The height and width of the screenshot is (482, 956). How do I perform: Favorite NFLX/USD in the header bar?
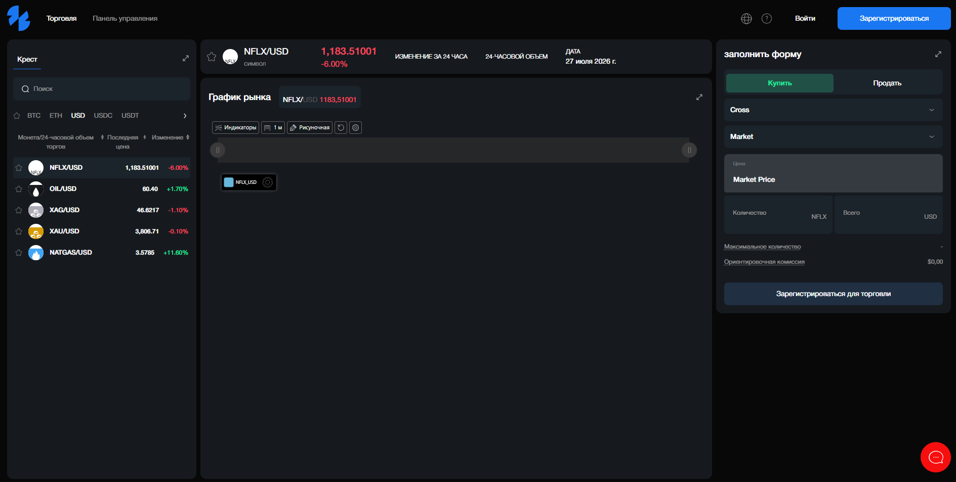click(x=212, y=57)
